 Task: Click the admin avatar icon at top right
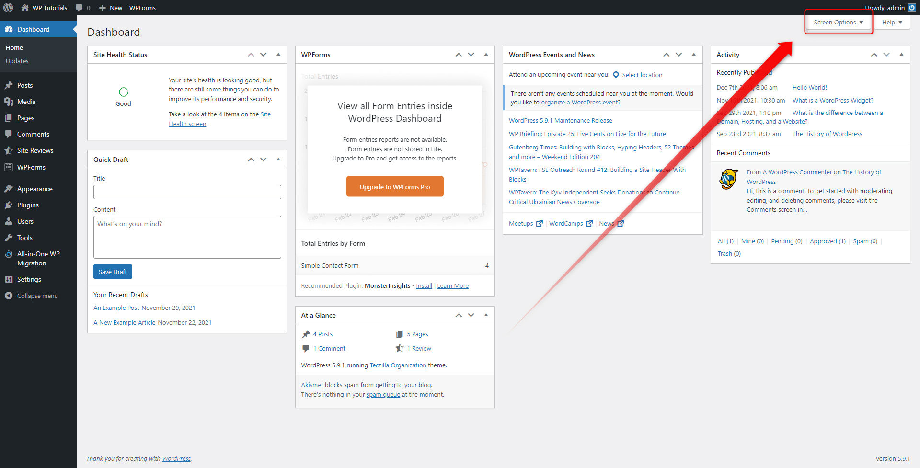pyautogui.click(x=912, y=8)
